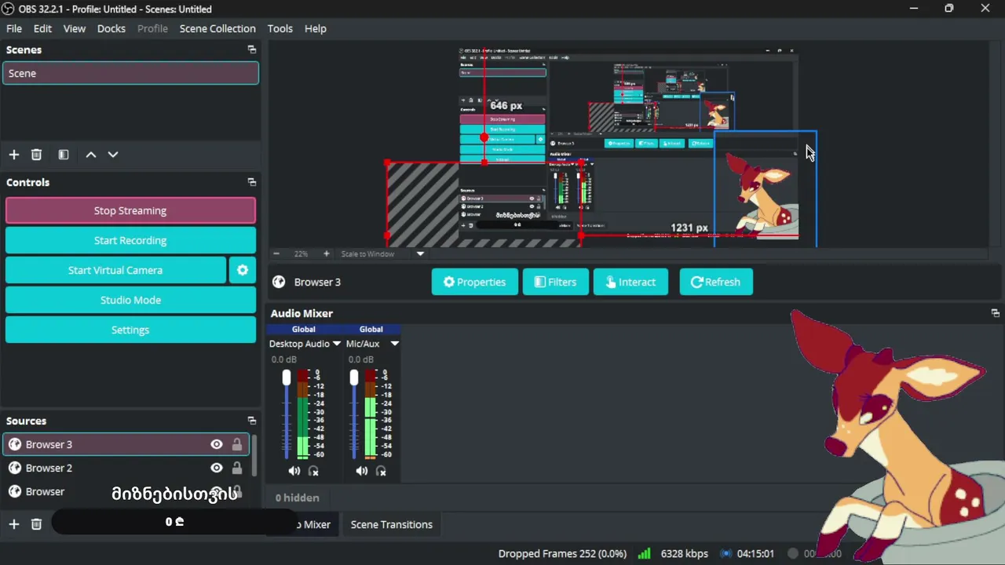Screen dimensions: 1005x565
Task: Click the '0 hidden' mixer label
Action: 298,498
